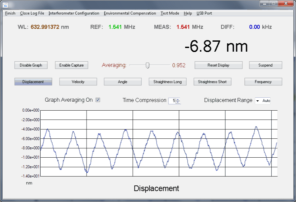Increase Time Compression with up arrow
This screenshot has height=202, width=296.
[x=178, y=100]
